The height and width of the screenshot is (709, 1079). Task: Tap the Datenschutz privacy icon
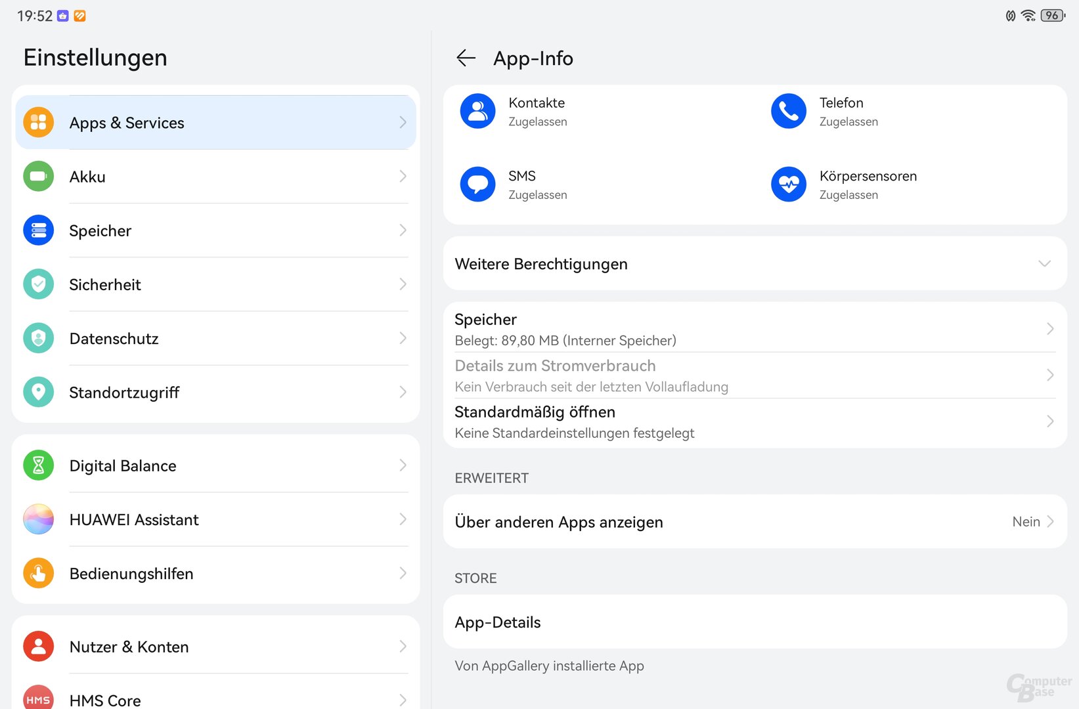[39, 338]
